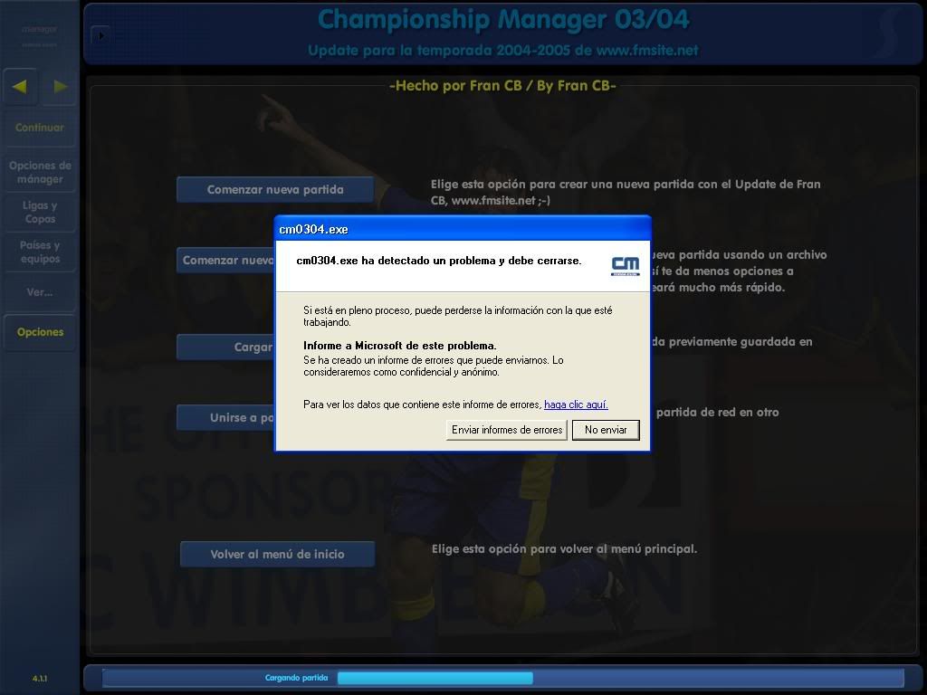Screen dimensions: 927x695
Task: Click Enviar informes de errores button
Action: pos(507,430)
